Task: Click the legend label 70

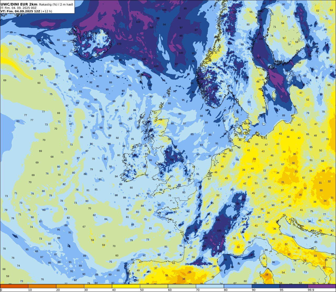Action: (198, 290)
